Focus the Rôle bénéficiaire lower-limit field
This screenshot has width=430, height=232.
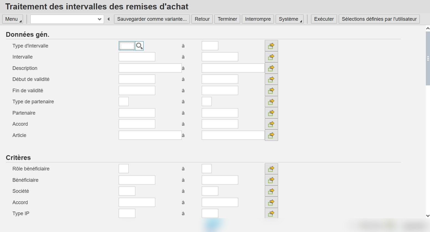tap(124, 169)
